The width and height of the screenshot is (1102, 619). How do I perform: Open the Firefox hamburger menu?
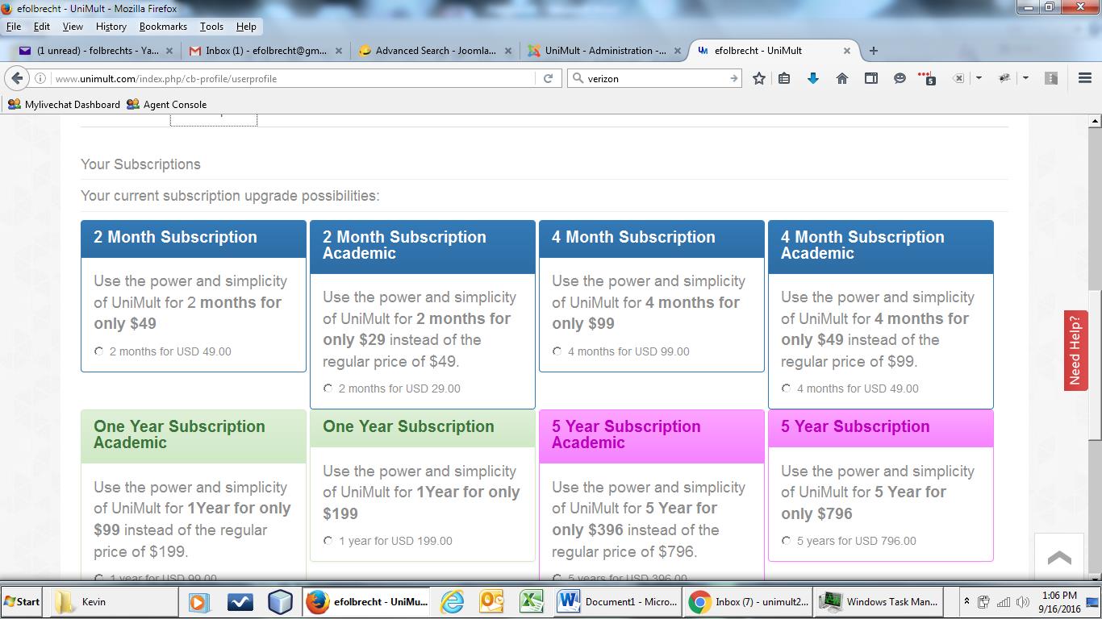coord(1085,78)
